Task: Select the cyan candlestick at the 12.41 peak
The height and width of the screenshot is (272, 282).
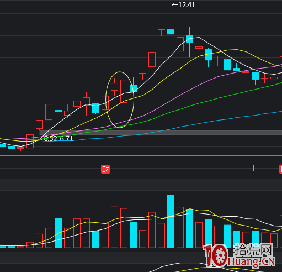Action: (x=171, y=32)
